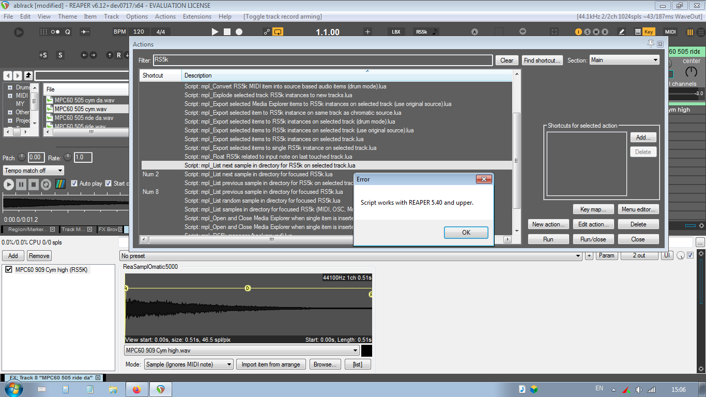706x397 pixels.
Task: Toggle the circular A automation icon
Action: click(474, 32)
